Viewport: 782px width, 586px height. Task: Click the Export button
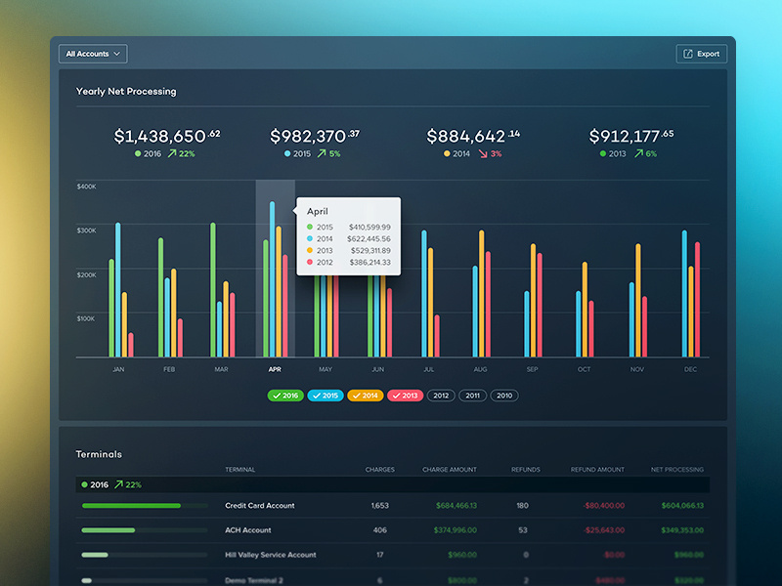point(701,54)
